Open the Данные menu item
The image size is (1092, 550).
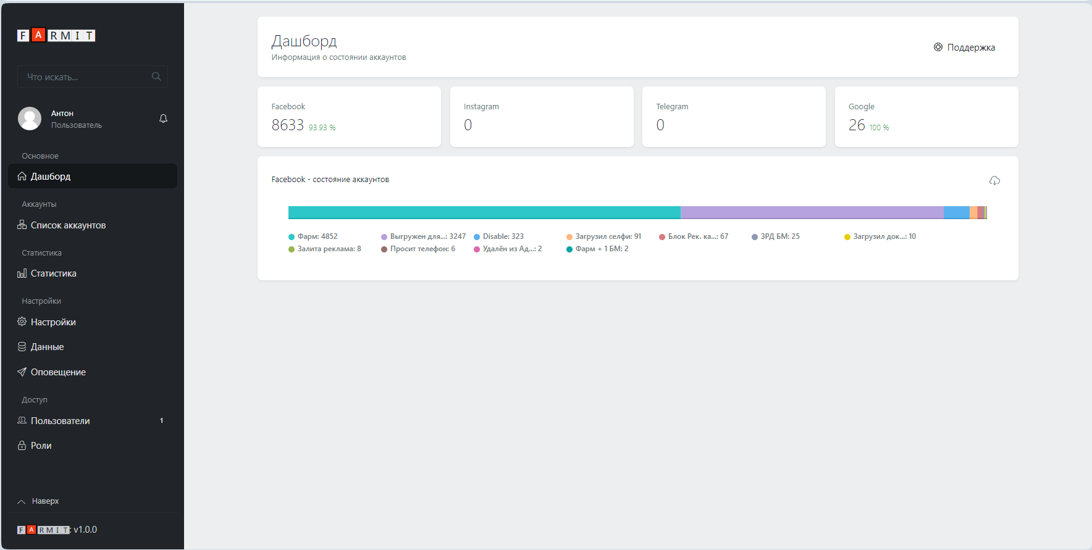tap(93, 347)
